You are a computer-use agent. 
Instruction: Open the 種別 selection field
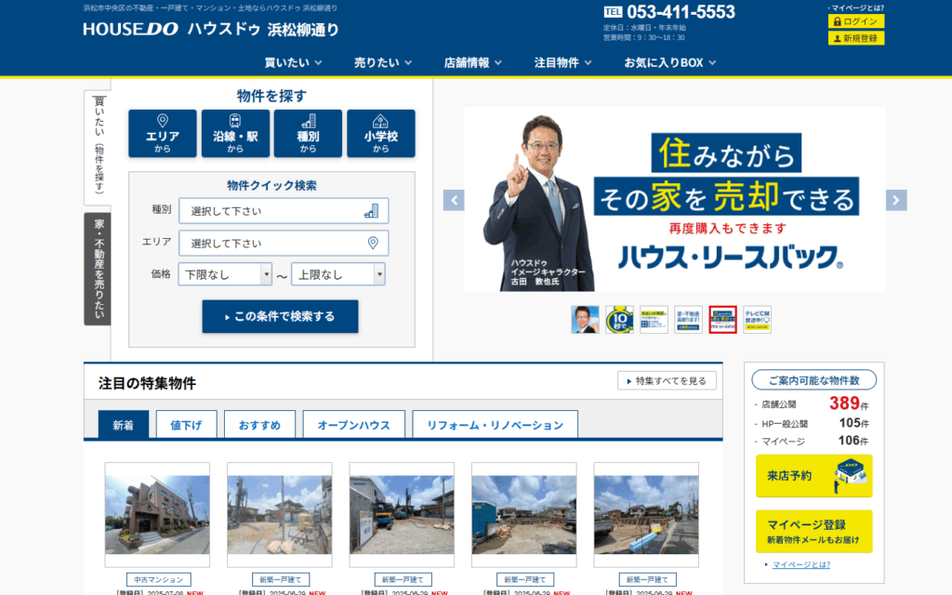(x=284, y=211)
